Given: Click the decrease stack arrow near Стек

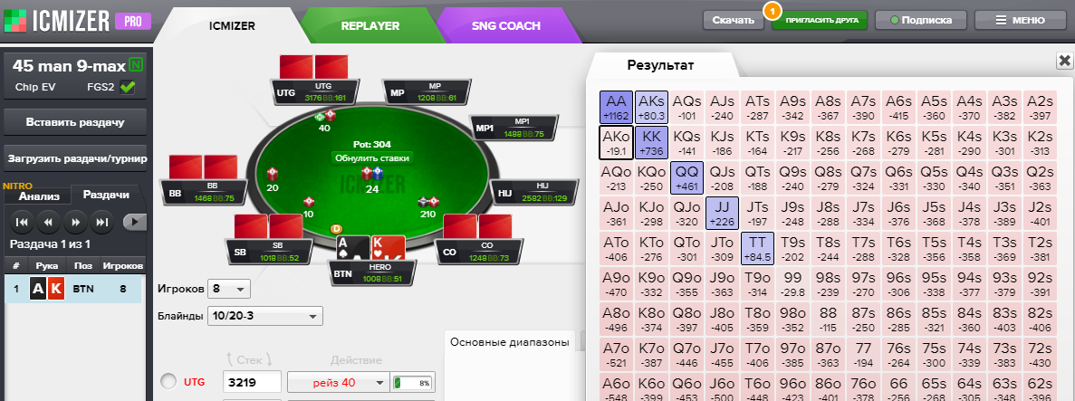Looking at the screenshot, I should 270,360.
